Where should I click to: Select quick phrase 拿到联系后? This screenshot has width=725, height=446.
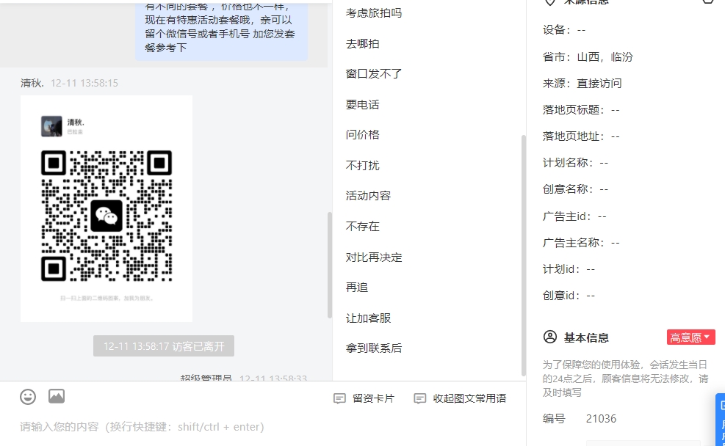[x=374, y=348]
